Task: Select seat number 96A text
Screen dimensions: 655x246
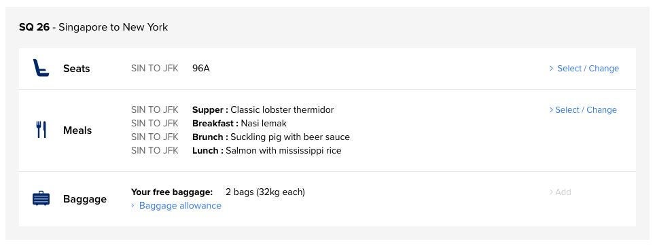Action: tap(201, 69)
